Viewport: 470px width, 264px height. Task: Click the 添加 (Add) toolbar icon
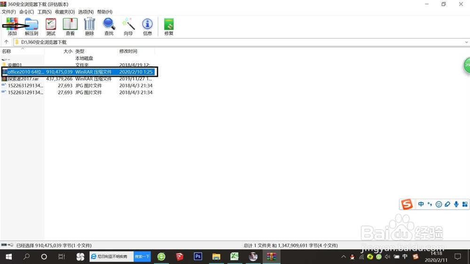click(12, 26)
